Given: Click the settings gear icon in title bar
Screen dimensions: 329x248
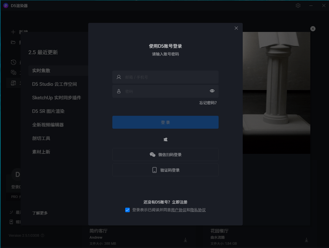Looking at the screenshot, I should 298,5.
